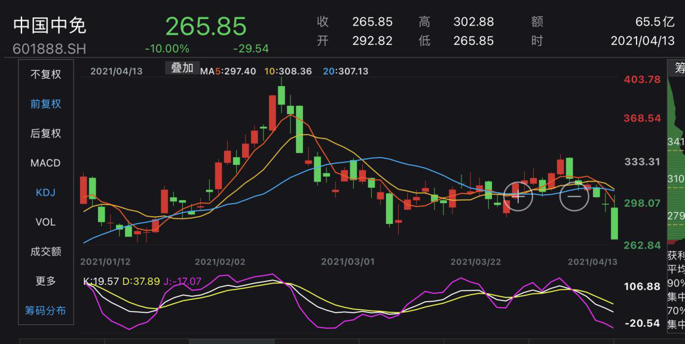Click price axis label 262.84

point(642,245)
